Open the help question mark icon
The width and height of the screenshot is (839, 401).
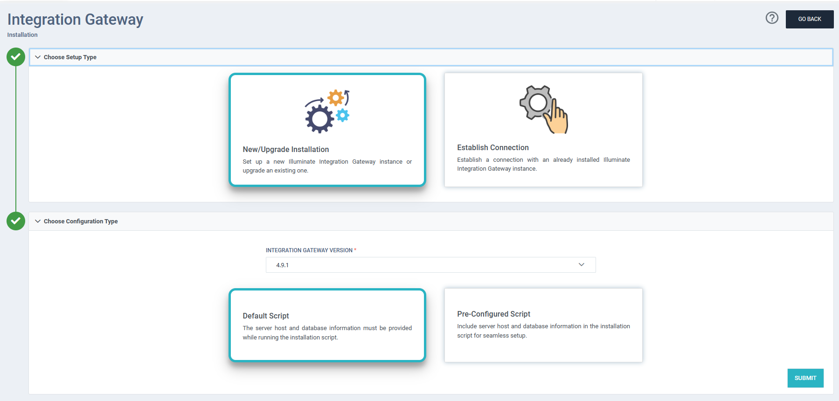(772, 18)
